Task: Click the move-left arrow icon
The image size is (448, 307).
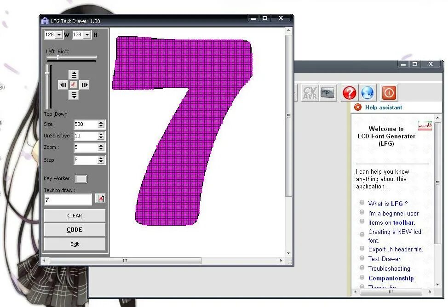Action: point(63,85)
